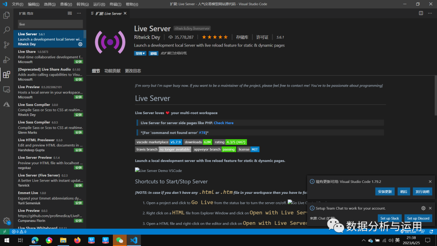Viewport: 437px width, 246px height.
Task: Open the Check Here link
Action: 223,123
